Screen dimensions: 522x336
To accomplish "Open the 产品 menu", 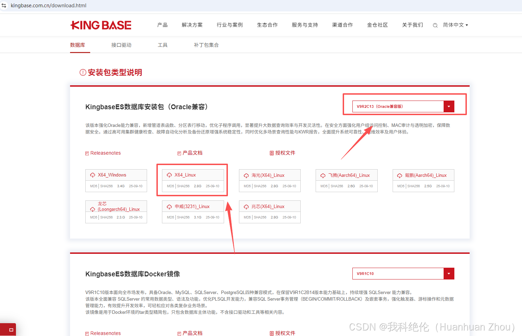I will coord(162,25).
